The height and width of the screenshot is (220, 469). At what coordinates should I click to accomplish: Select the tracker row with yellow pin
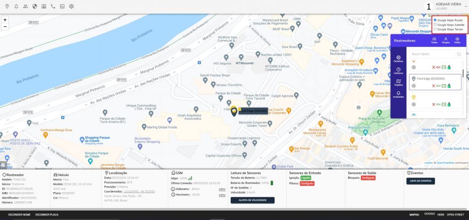tap(435, 100)
